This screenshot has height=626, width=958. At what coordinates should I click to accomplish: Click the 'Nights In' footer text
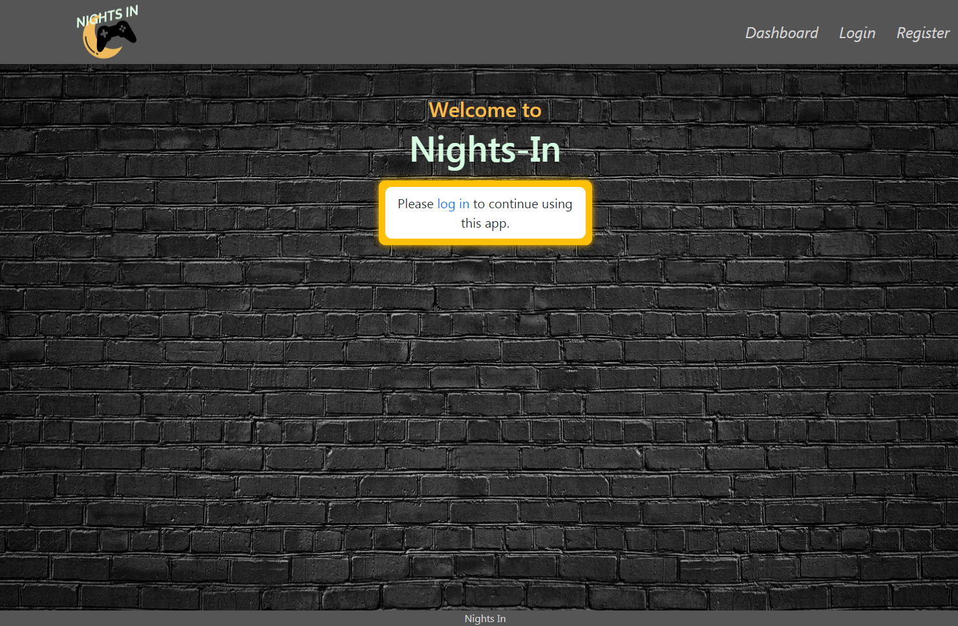point(485,618)
